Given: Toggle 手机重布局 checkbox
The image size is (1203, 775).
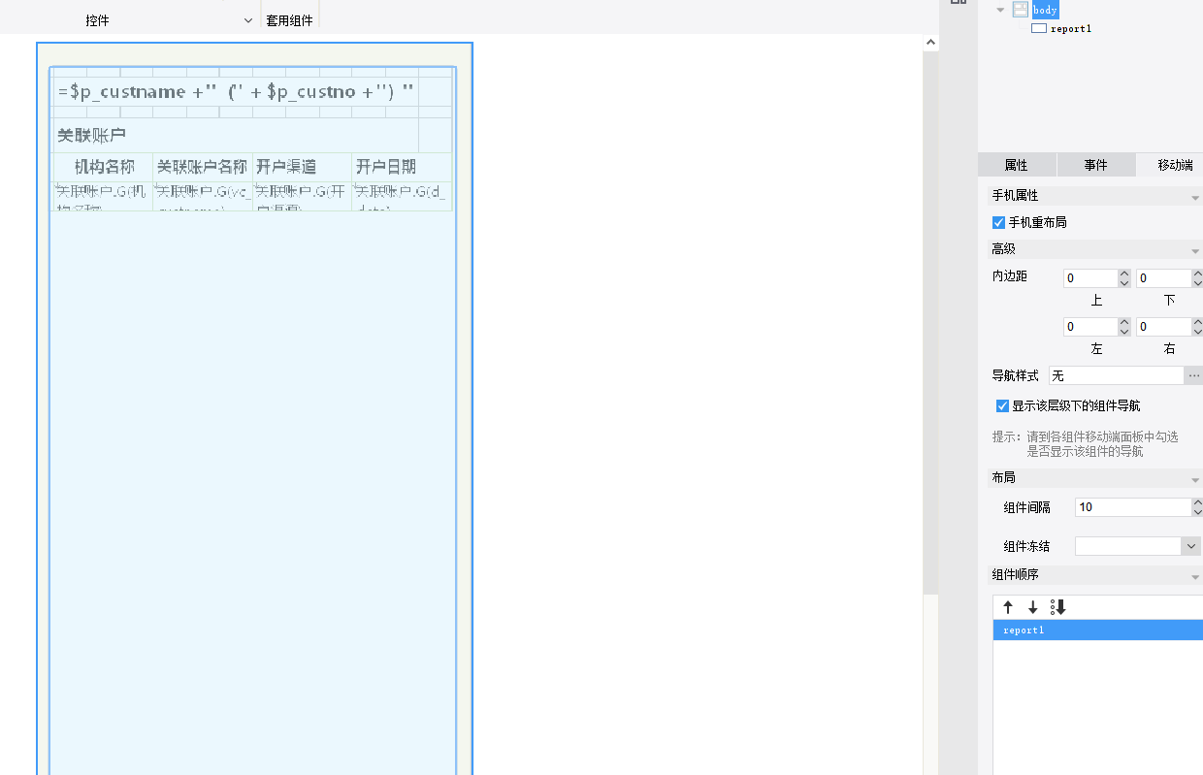Looking at the screenshot, I should (x=999, y=222).
